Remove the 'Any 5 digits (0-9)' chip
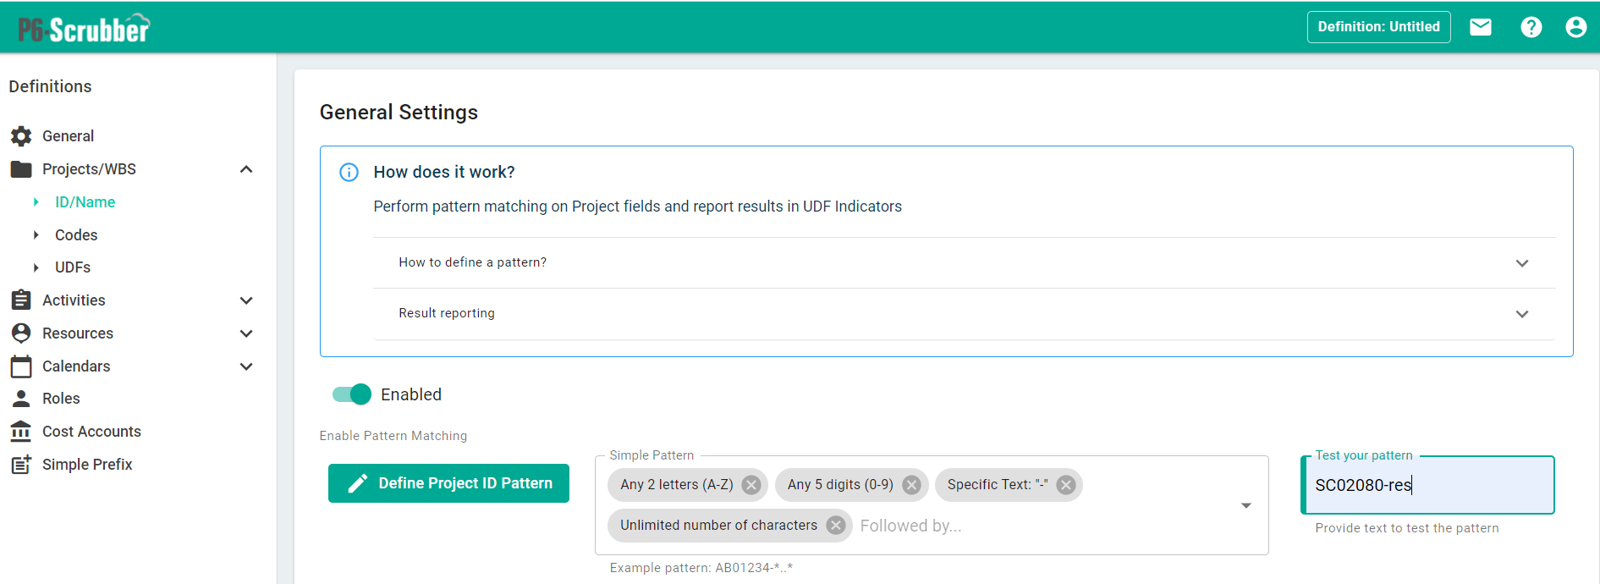Image resolution: width=1600 pixels, height=584 pixels. pos(911,485)
